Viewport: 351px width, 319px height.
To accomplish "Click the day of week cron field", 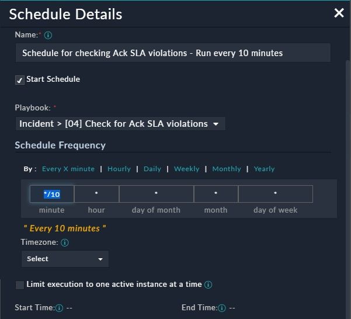I will click(276, 194).
